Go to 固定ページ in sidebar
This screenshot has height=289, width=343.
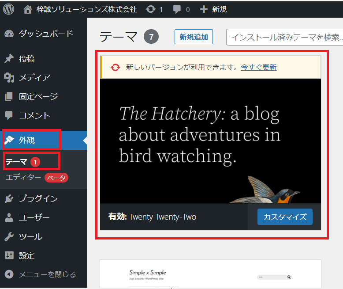[38, 97]
